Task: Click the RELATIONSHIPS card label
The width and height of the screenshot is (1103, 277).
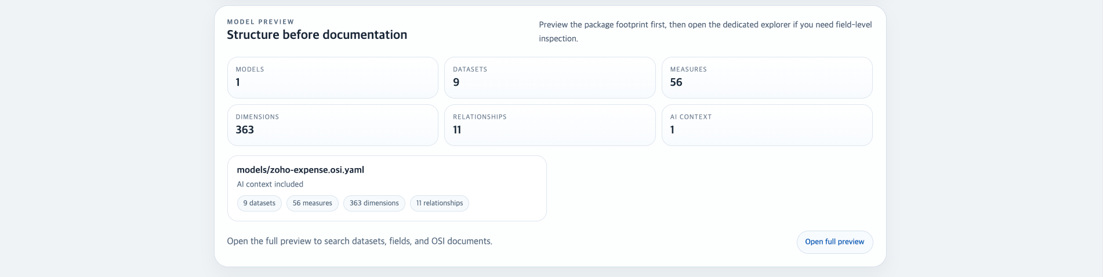Action: coord(480,117)
